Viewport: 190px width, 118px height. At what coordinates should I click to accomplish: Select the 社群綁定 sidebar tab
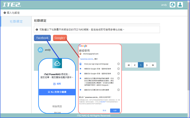tap(16, 21)
